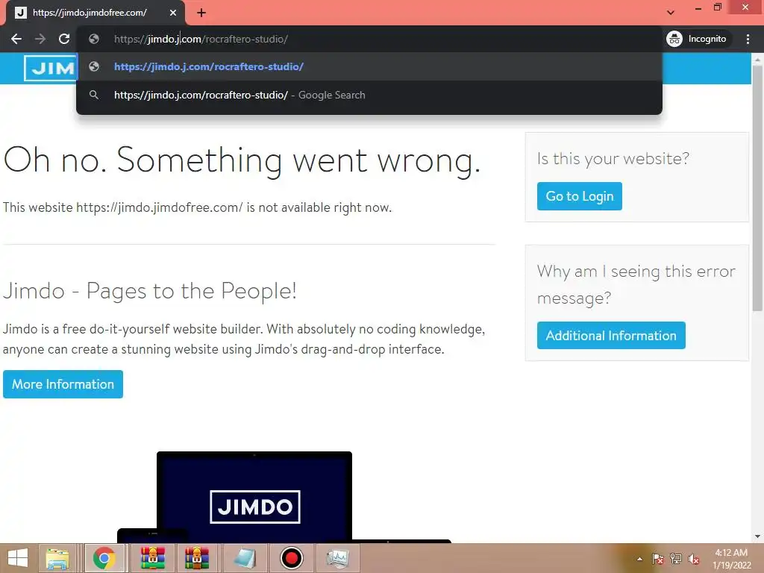The height and width of the screenshot is (573, 764).
Task: Click the muted volume tray icon
Action: 694,559
